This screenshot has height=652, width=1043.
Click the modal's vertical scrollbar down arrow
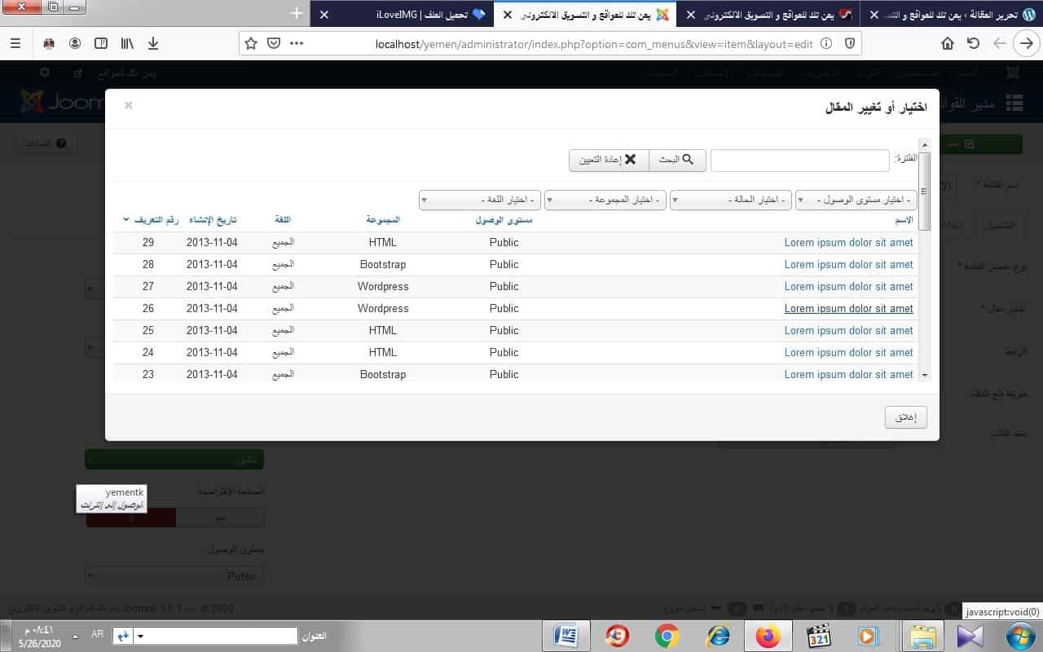click(924, 375)
